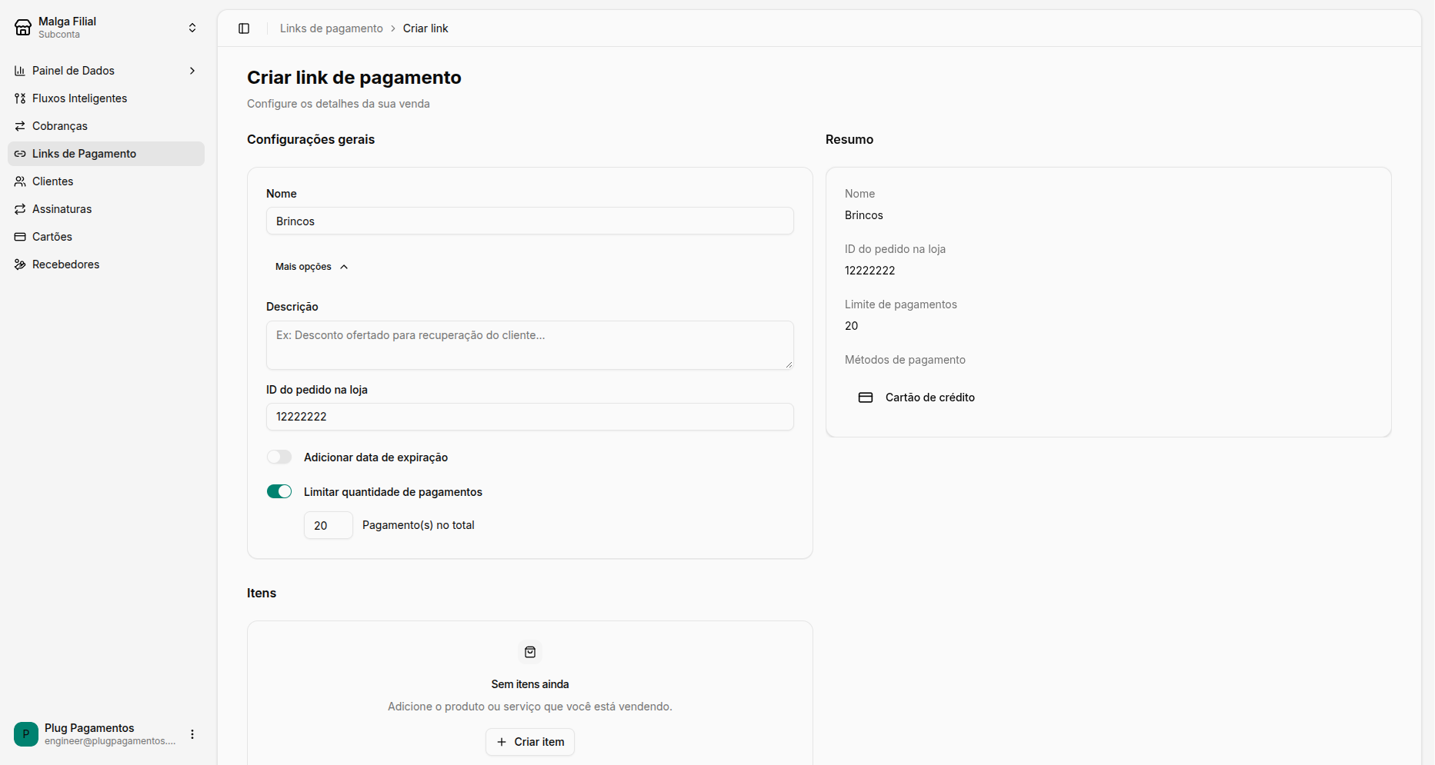Click the Pagamento(s) no total label

pos(419,525)
